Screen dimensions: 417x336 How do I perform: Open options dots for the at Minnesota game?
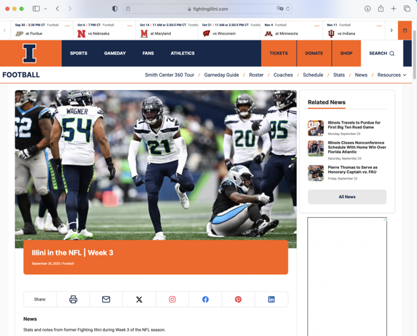317,26
